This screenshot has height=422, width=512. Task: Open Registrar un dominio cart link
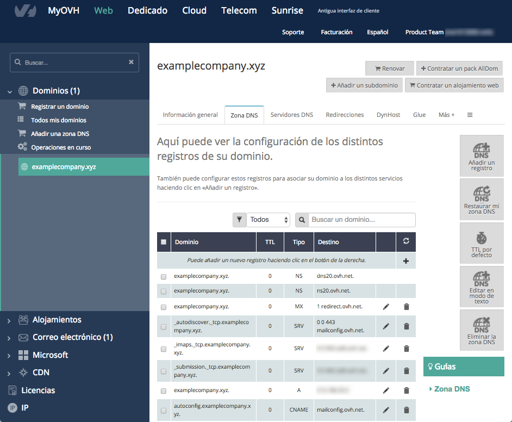click(x=60, y=107)
